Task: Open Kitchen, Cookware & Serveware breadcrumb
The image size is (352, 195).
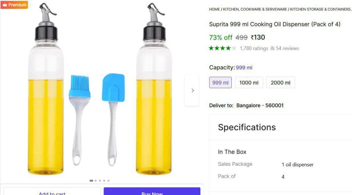Action: point(255,9)
